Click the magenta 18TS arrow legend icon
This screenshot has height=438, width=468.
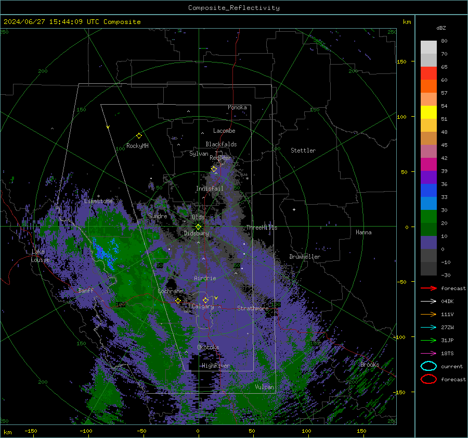pos(428,354)
